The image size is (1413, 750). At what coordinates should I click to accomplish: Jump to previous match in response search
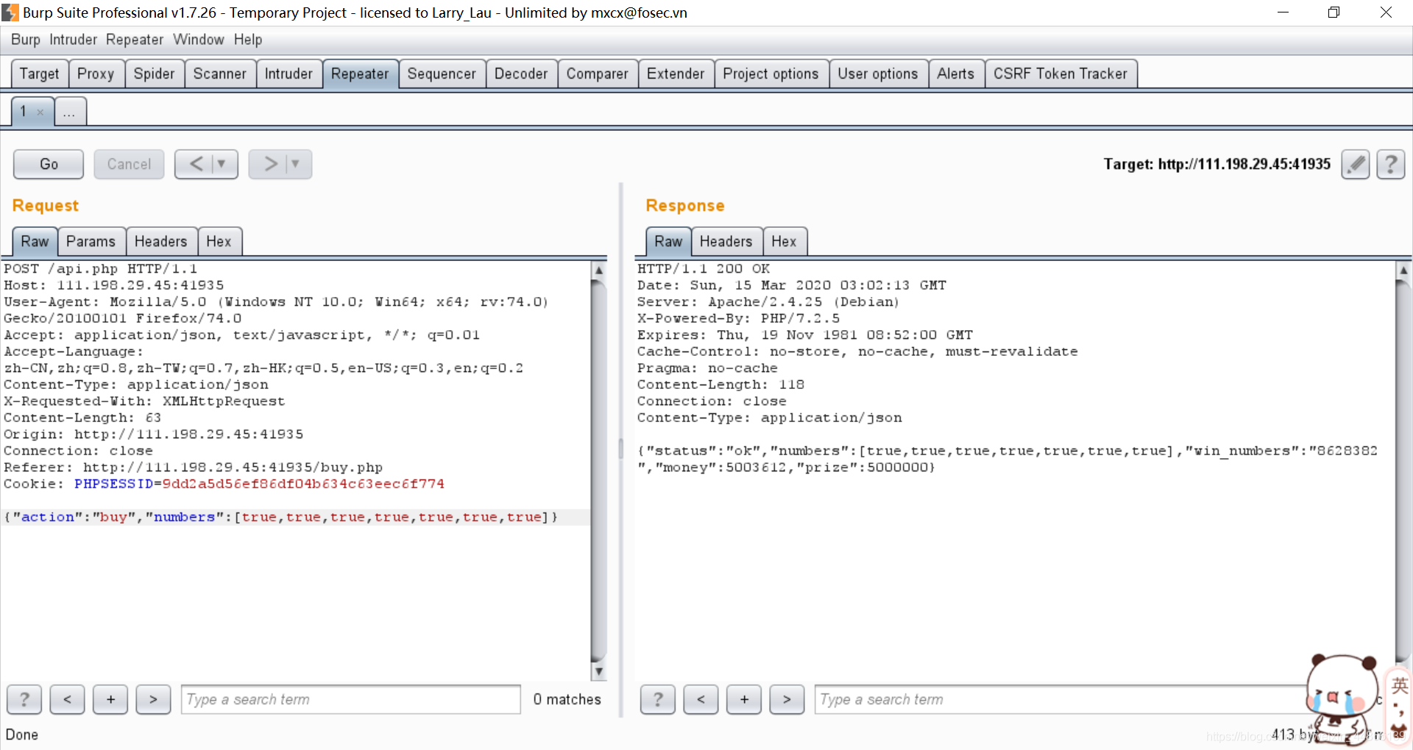[x=701, y=699]
